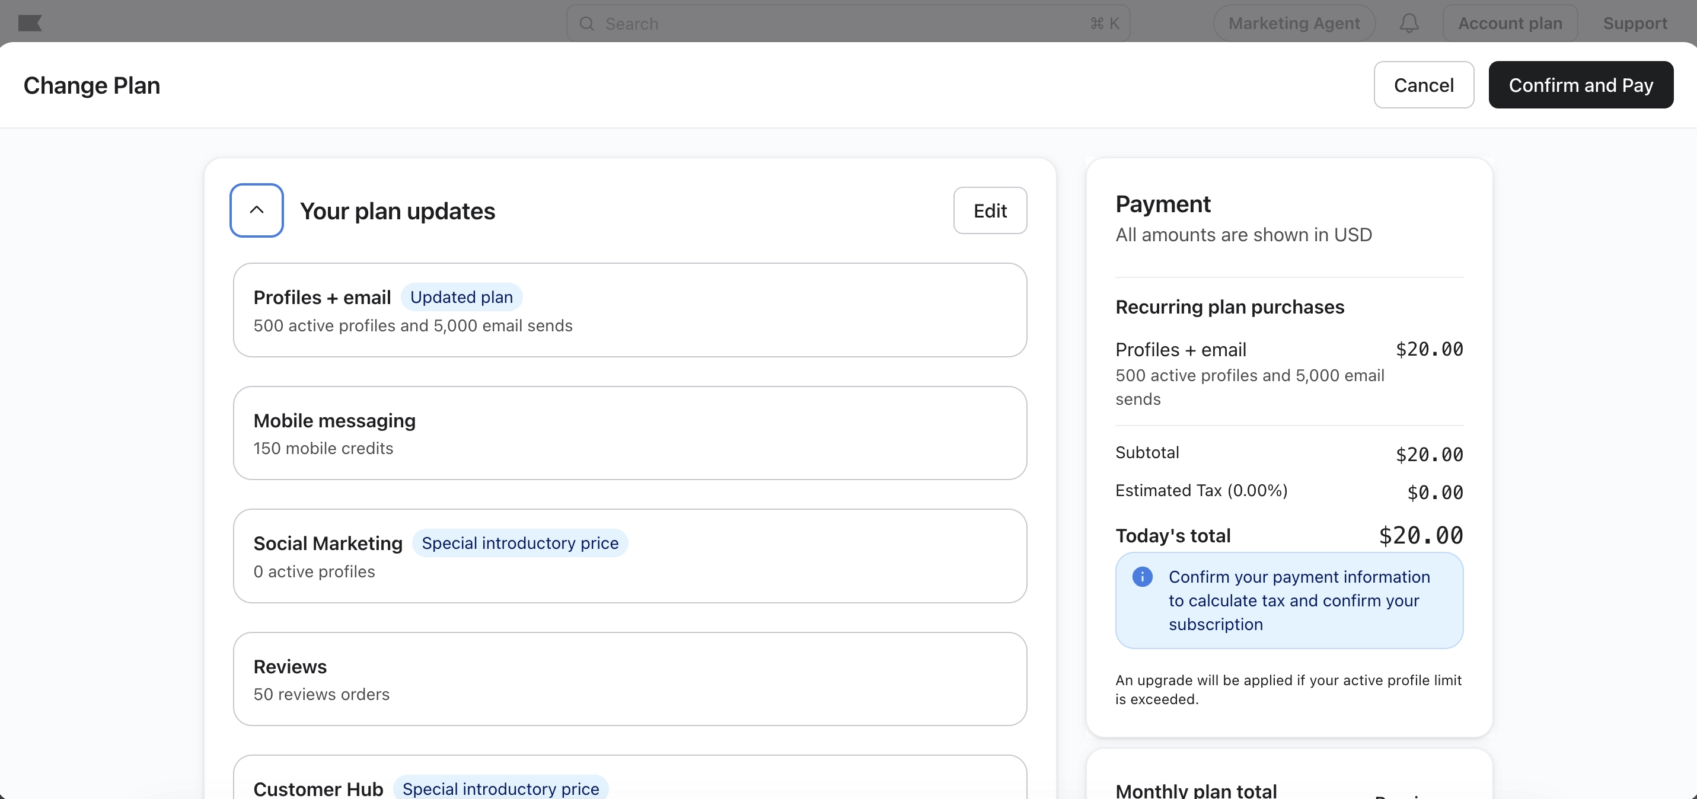Click "150 mobile credits" text
Image resolution: width=1697 pixels, height=799 pixels.
323,449
